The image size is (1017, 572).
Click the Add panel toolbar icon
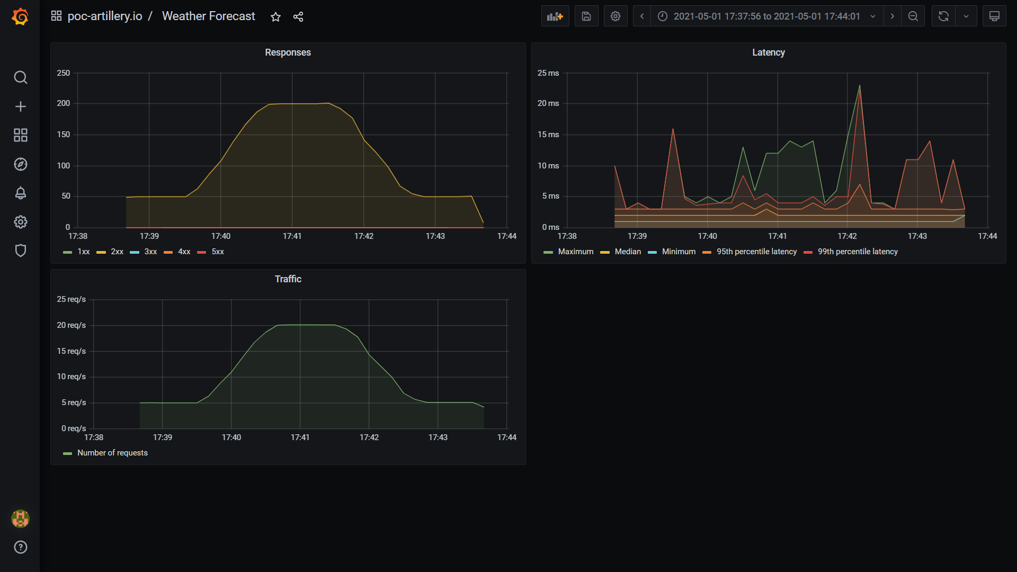[x=555, y=16]
